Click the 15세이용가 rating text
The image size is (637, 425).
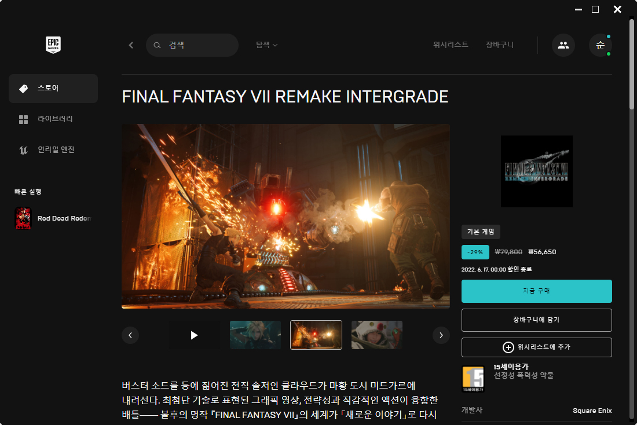[511, 367]
